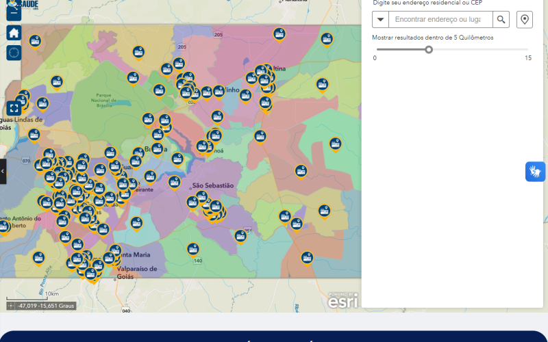Activate the find my location crosshair
Screen dimensions: 548x342
pos(14,53)
